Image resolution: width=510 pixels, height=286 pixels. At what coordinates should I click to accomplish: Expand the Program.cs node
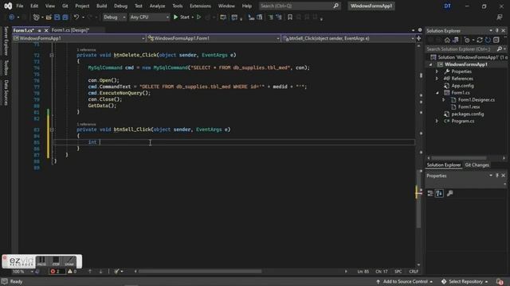(x=437, y=122)
